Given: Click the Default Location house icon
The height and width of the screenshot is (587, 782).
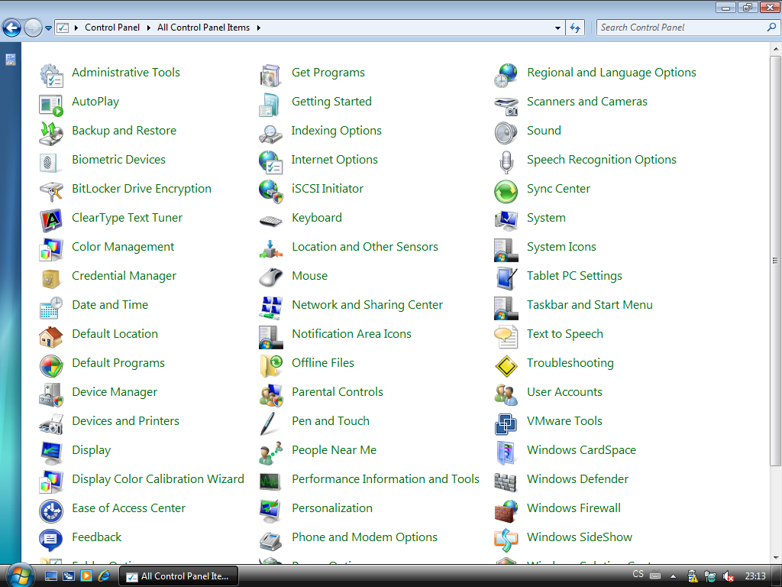Looking at the screenshot, I should pos(51,336).
